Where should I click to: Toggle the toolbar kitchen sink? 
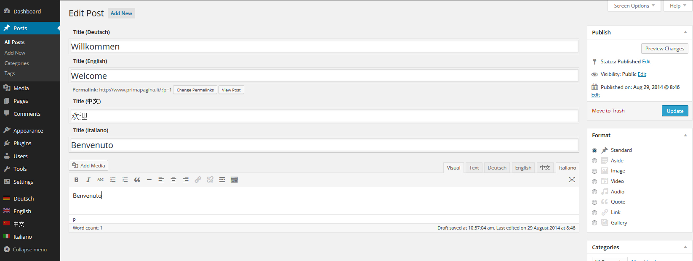point(235,180)
